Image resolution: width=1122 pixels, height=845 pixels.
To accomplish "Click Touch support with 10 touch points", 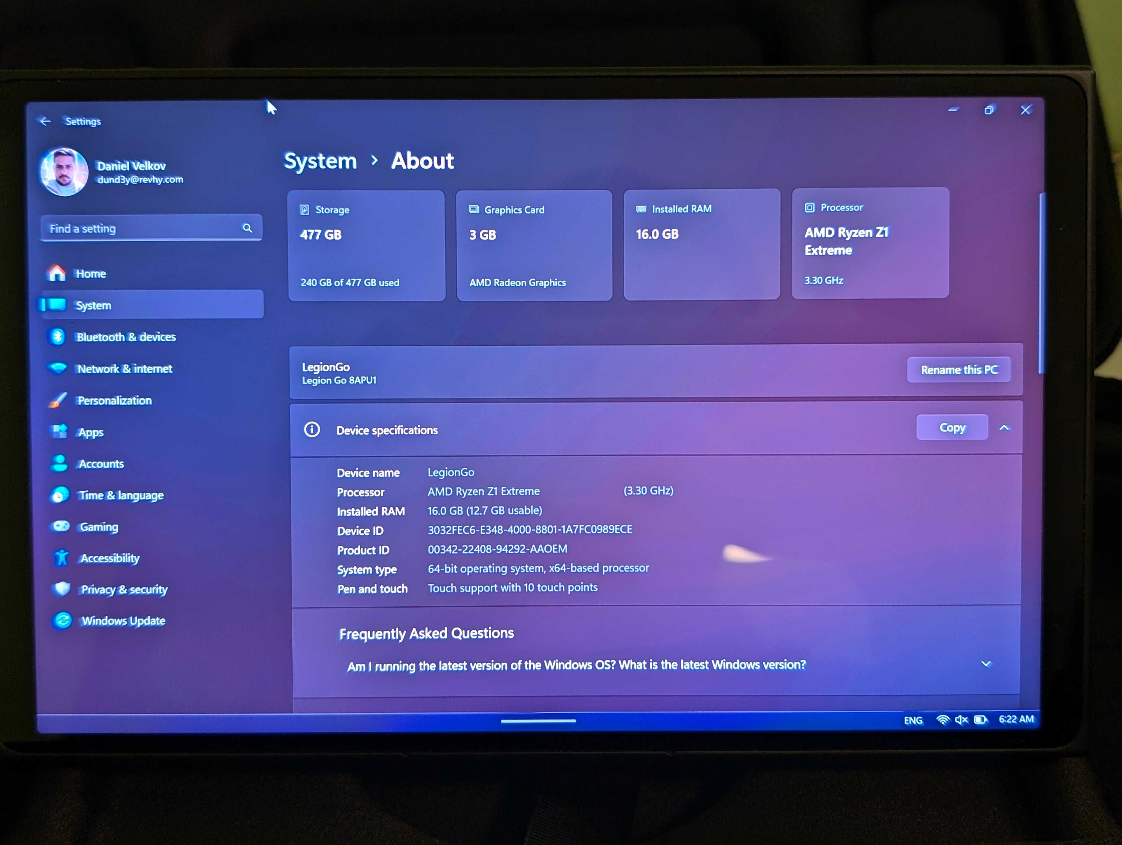I will click(512, 587).
